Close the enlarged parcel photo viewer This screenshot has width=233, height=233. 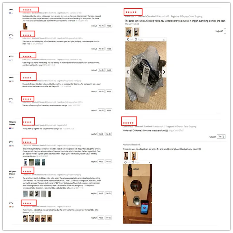pyautogui.click(x=164, y=39)
